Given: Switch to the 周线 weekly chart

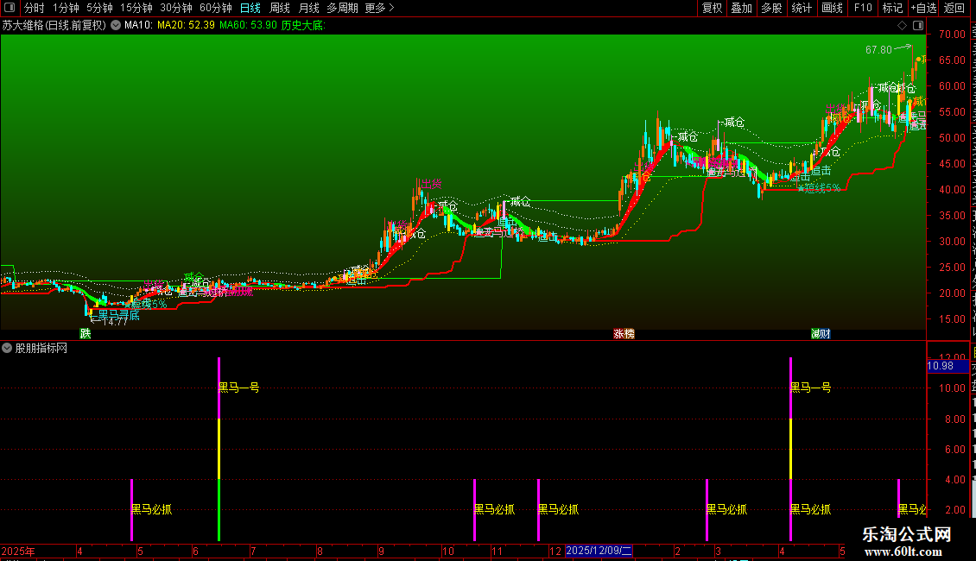Looking at the screenshot, I should (x=280, y=8).
